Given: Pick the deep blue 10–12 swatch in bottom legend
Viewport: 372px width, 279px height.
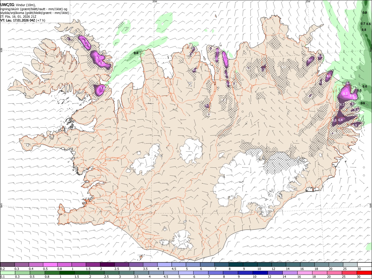Looking at the screenshot, I should pos(260,273).
